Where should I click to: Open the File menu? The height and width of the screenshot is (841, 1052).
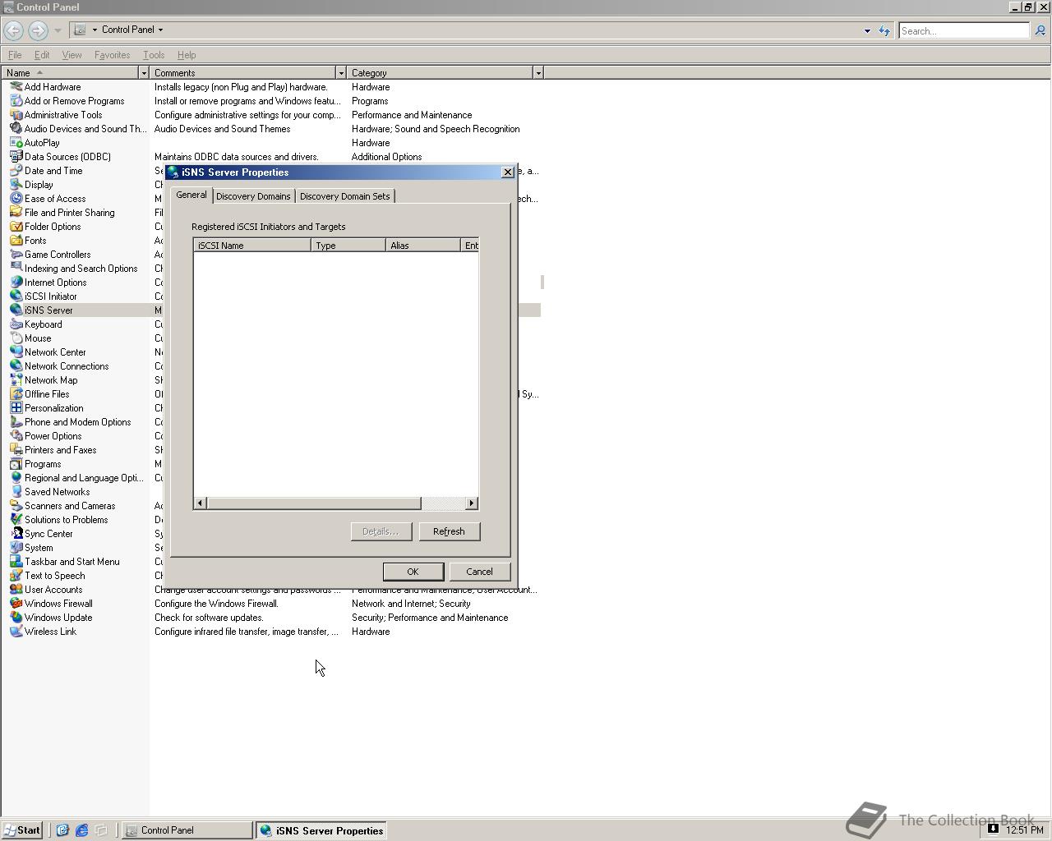click(x=15, y=55)
